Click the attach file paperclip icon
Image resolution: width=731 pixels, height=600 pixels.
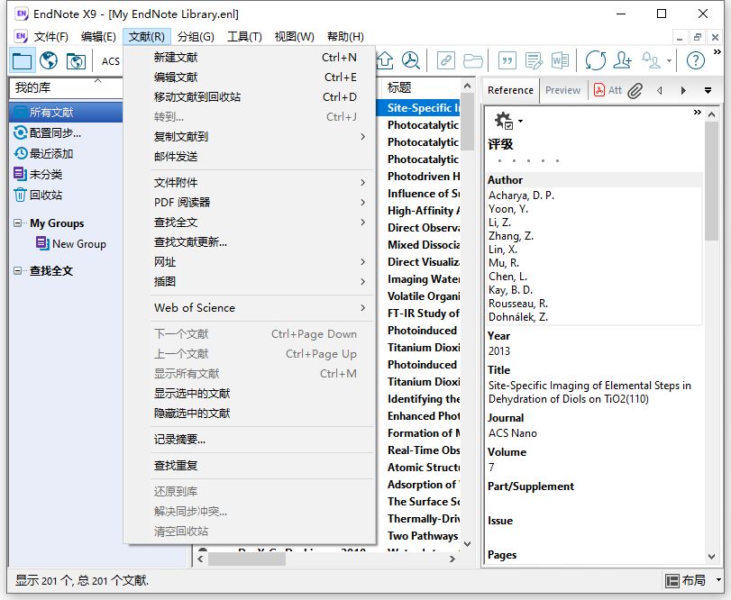pyautogui.click(x=635, y=90)
